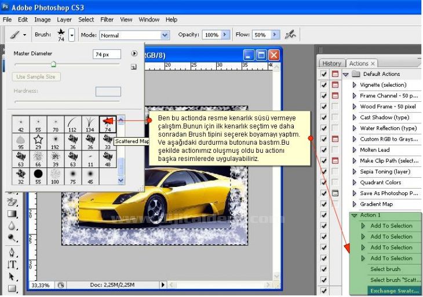Toggle dialog icon for Default Actions
The image size is (423, 297).
click(x=335, y=74)
